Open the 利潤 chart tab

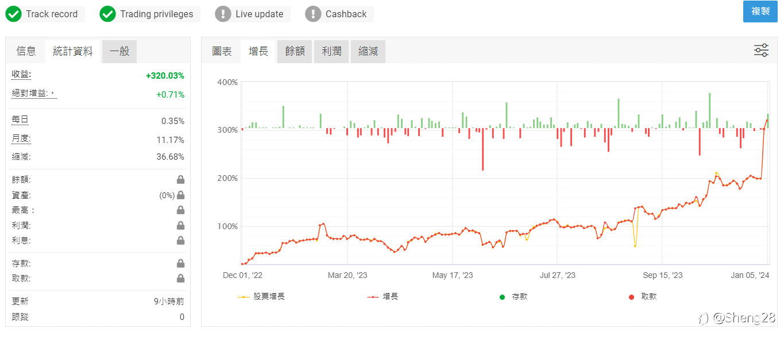pyautogui.click(x=331, y=51)
